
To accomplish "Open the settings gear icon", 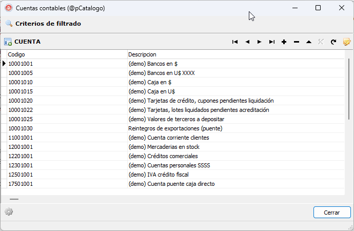I will coord(9,212).
